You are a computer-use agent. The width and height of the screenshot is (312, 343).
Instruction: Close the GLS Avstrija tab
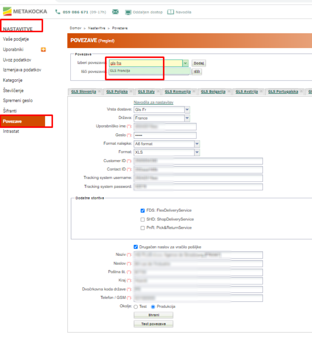click(x=261, y=91)
